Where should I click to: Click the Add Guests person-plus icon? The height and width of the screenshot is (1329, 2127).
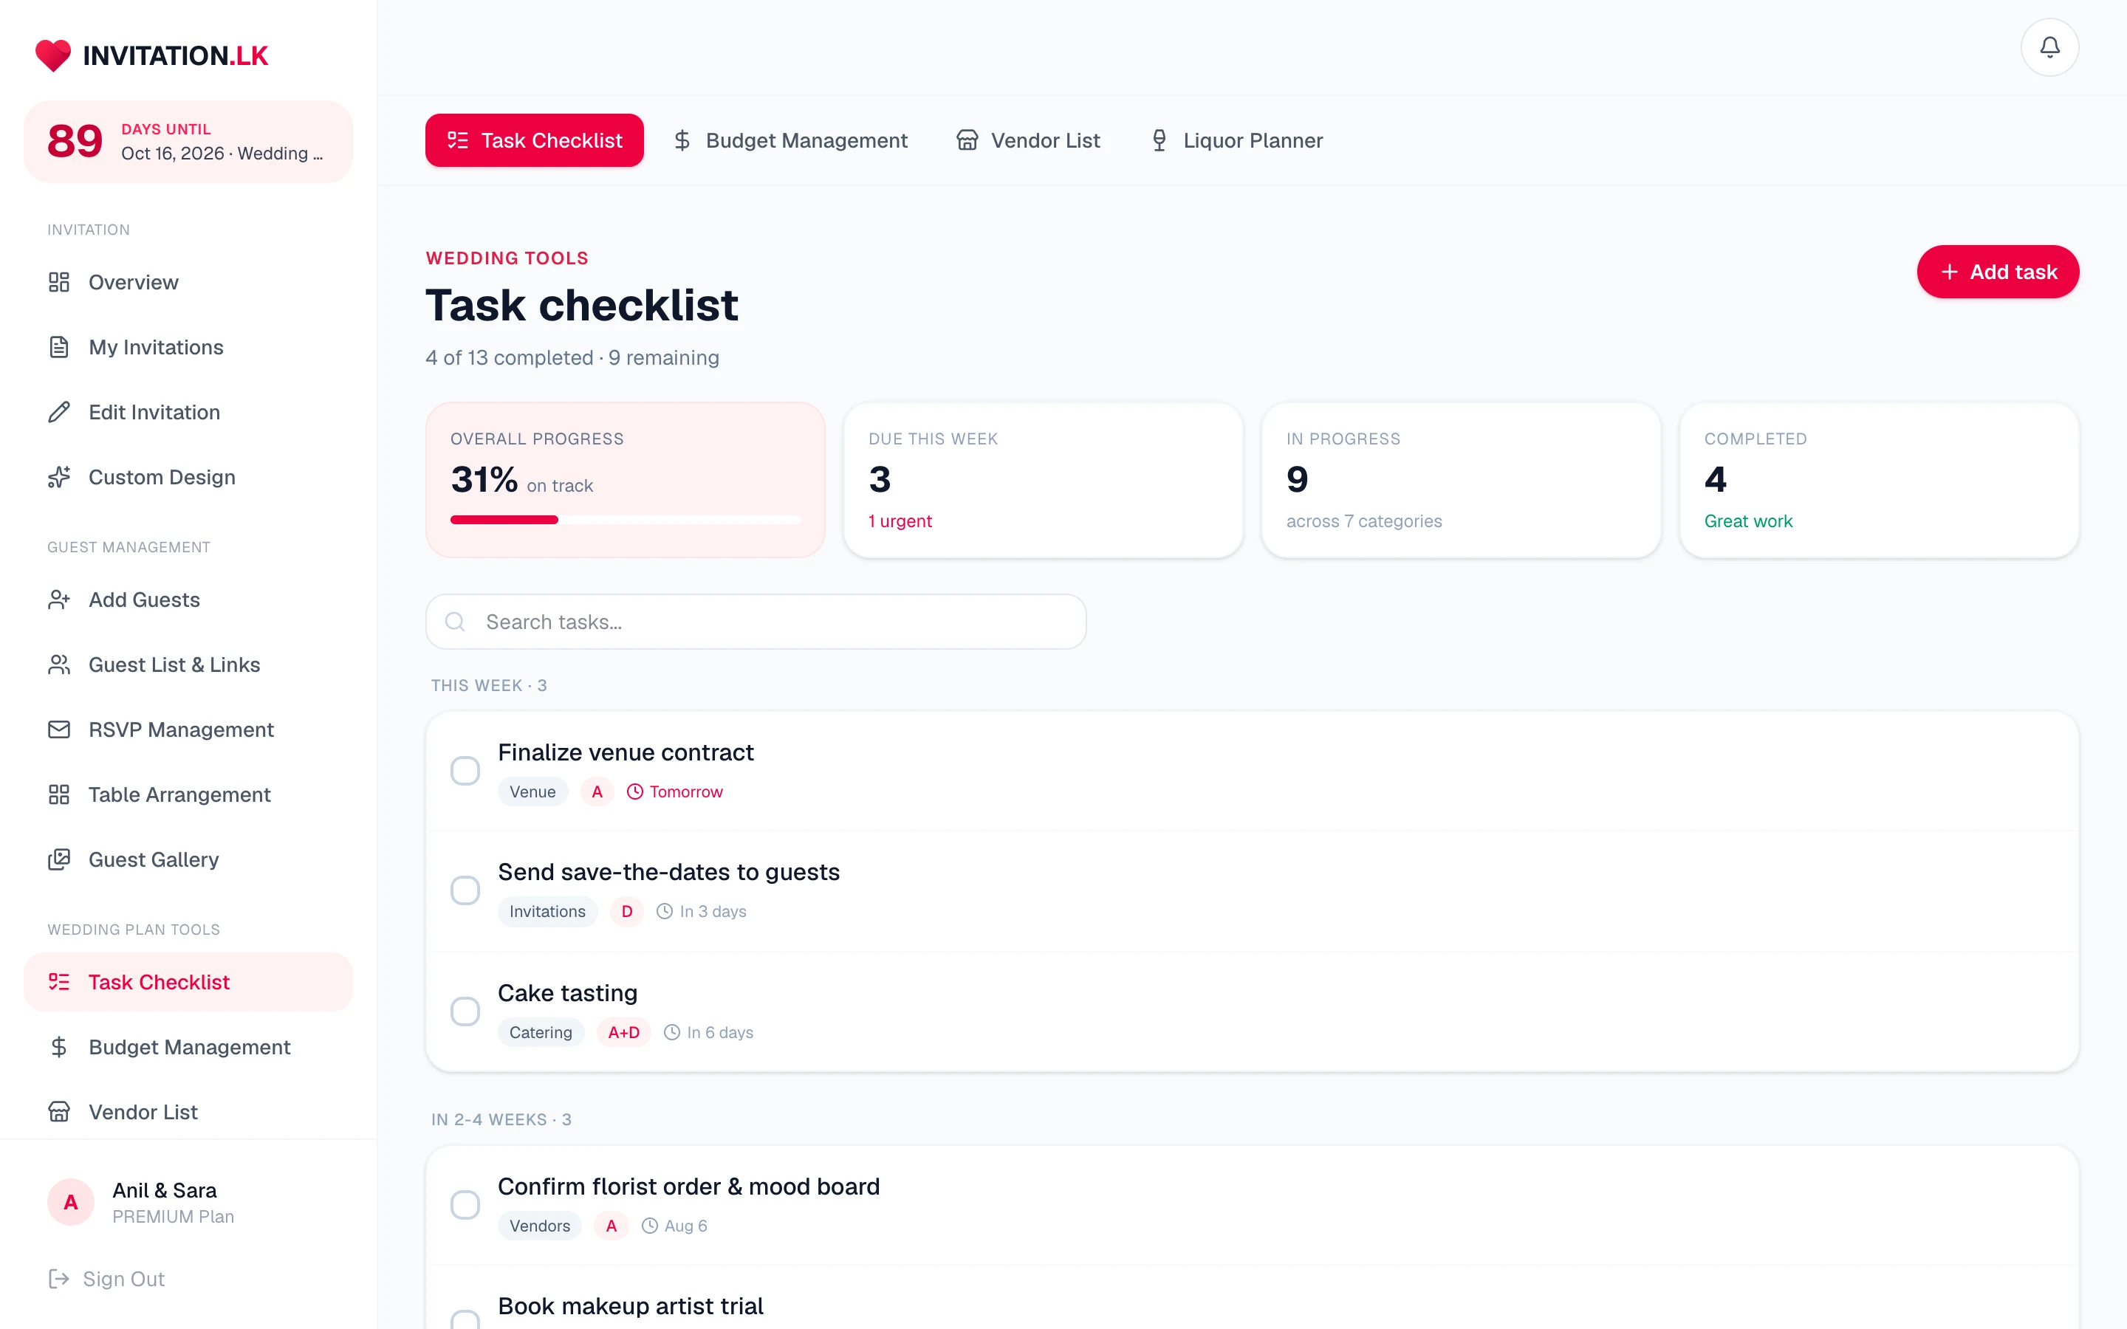pos(59,600)
